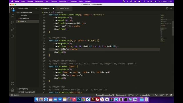Open Music app from the dock

tap(74, 99)
